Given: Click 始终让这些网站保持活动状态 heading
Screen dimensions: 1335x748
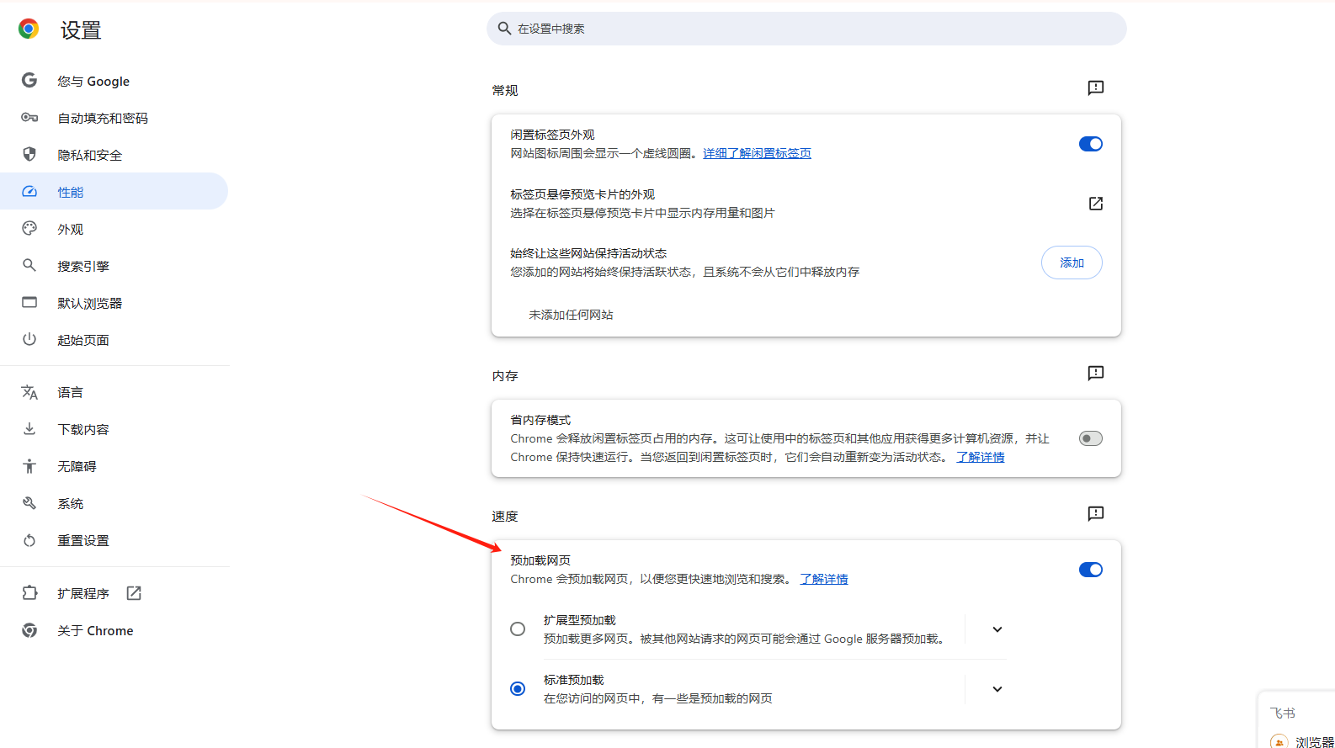Looking at the screenshot, I should pos(588,253).
